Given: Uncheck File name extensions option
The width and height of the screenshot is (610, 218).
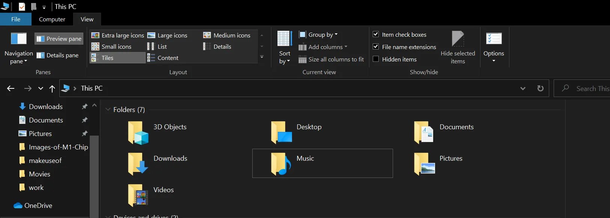Looking at the screenshot, I should [404, 47].
